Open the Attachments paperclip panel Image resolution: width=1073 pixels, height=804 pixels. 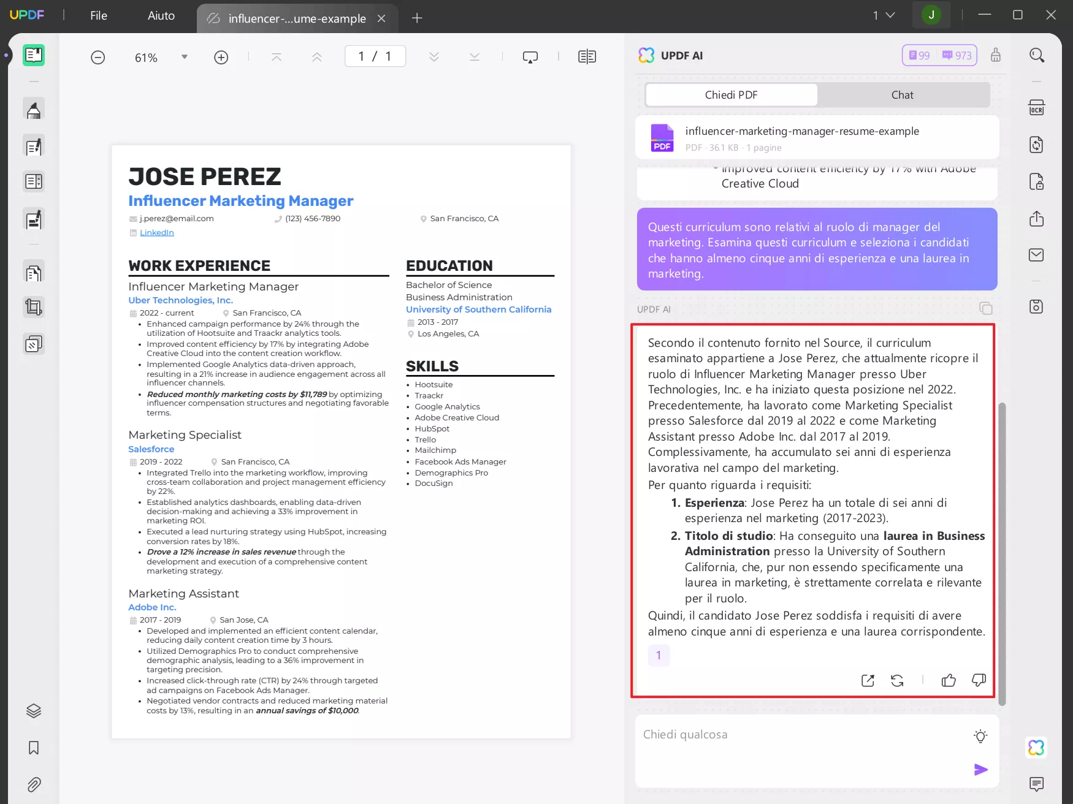(34, 784)
